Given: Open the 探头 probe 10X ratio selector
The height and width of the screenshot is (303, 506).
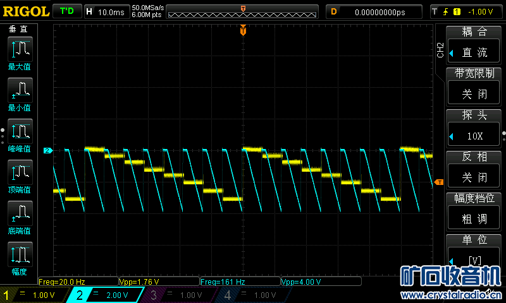Looking at the screenshot, I should 474,136.
